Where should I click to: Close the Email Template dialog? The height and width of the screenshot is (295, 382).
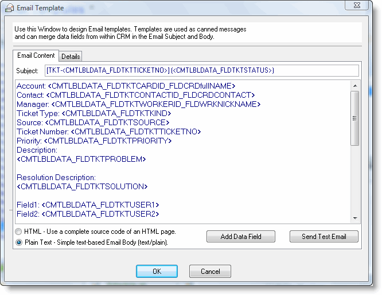tap(359, 6)
